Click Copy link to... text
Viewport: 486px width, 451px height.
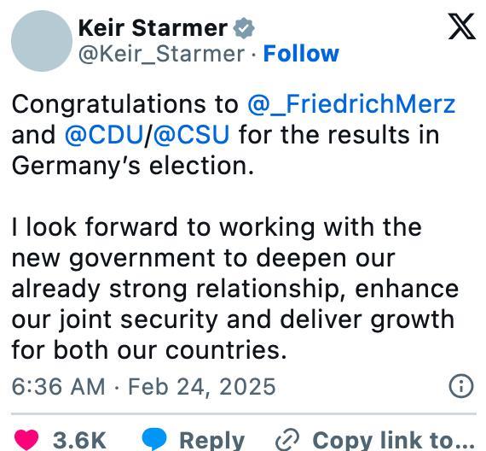(x=394, y=440)
